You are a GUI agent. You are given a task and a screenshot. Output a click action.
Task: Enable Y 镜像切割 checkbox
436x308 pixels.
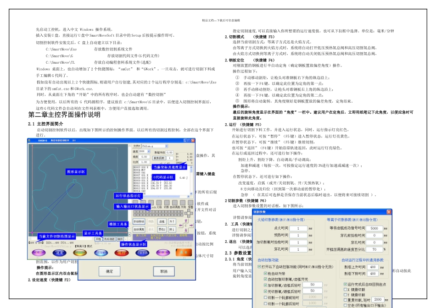345,295
